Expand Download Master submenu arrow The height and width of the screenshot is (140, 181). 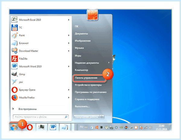69,51
